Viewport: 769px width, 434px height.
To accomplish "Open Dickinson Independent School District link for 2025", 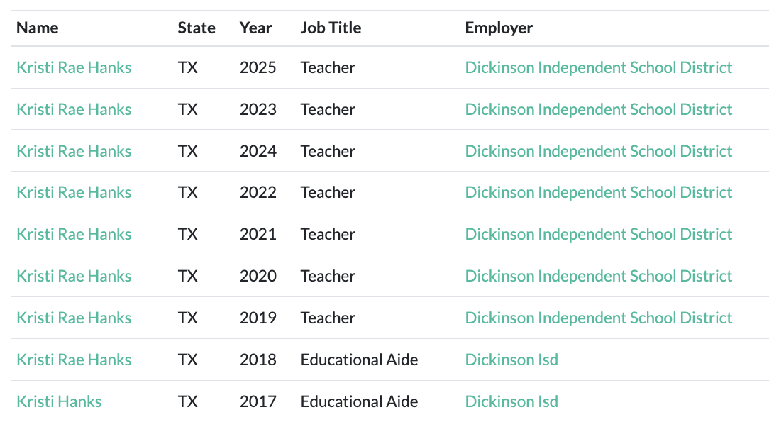I will tap(598, 67).
